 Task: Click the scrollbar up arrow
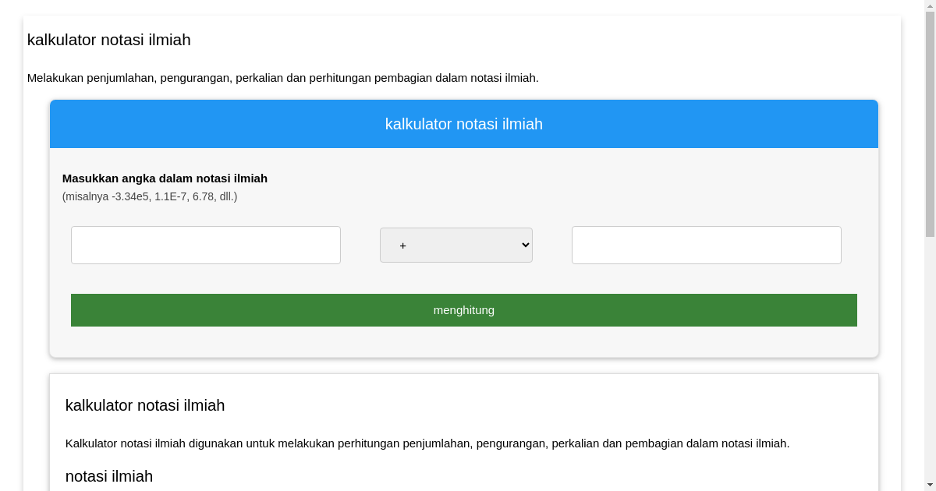click(x=930, y=7)
